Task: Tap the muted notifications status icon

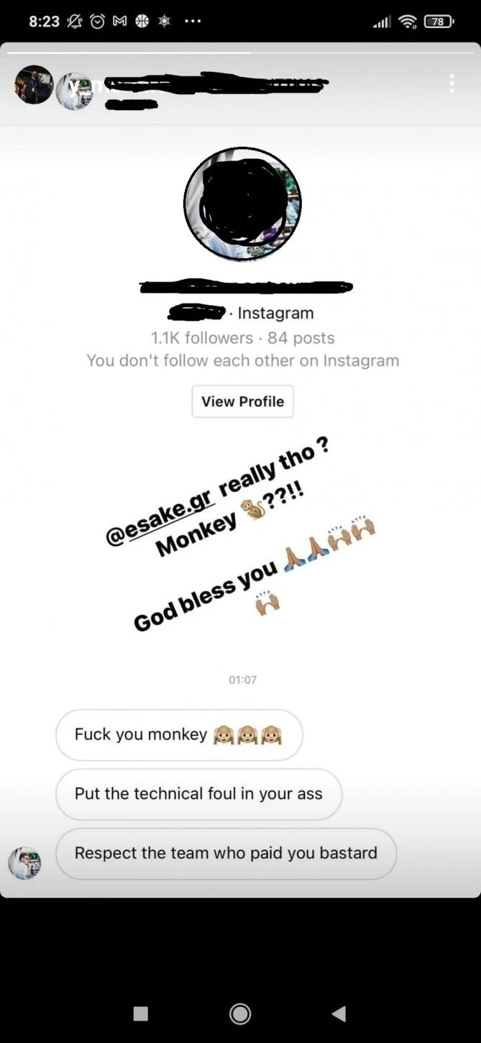Action: click(74, 21)
